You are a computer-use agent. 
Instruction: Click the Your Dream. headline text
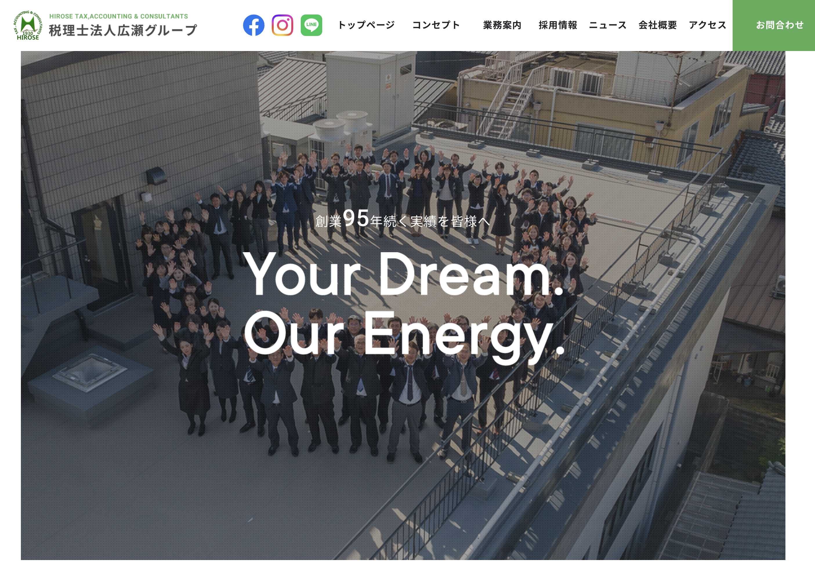tap(404, 274)
